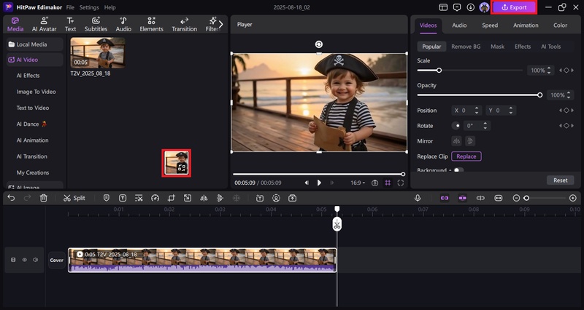Click the Export button
This screenshot has height=310, width=584.
point(514,7)
